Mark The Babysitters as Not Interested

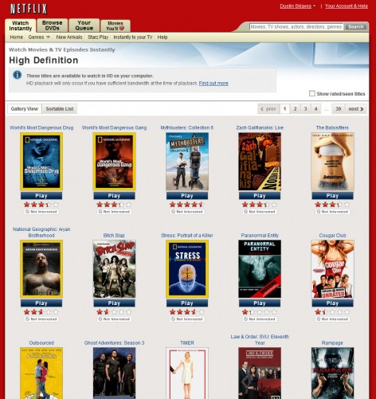click(x=332, y=212)
